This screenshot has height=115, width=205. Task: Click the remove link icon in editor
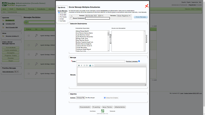tap(93, 65)
